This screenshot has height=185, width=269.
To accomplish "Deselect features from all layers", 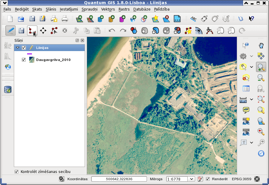I will click(x=246, y=78).
